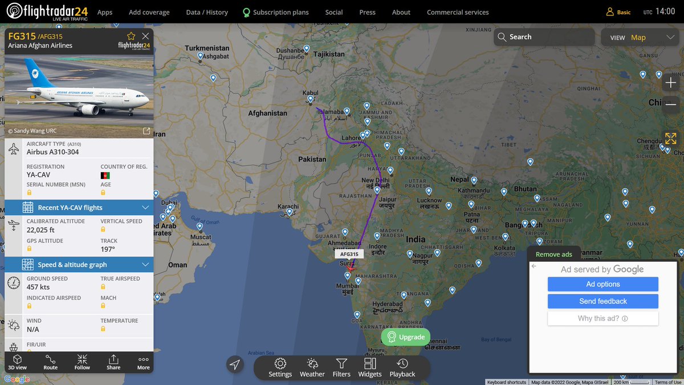The image size is (684, 385).
Task: Open Add coverage menu
Action: [149, 12]
